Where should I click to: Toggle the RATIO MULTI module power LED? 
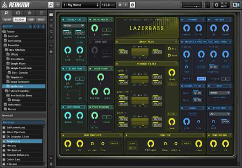90,20
